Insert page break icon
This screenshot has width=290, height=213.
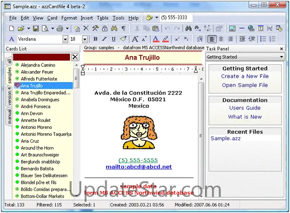click(x=270, y=28)
